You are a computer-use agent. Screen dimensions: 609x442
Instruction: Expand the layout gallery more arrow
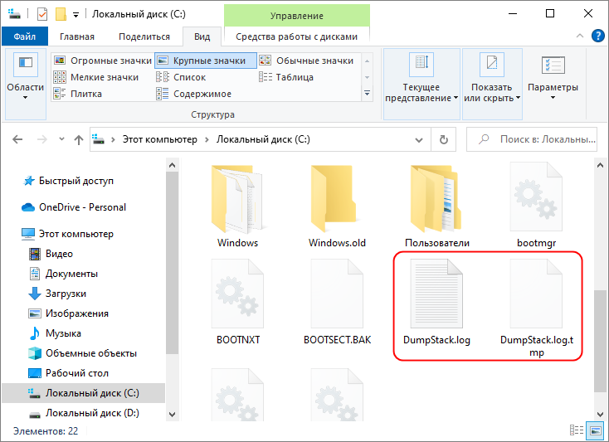367,94
